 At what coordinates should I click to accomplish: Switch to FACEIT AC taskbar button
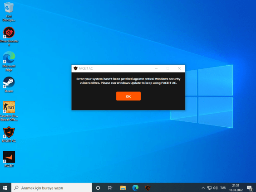[x=148, y=188]
